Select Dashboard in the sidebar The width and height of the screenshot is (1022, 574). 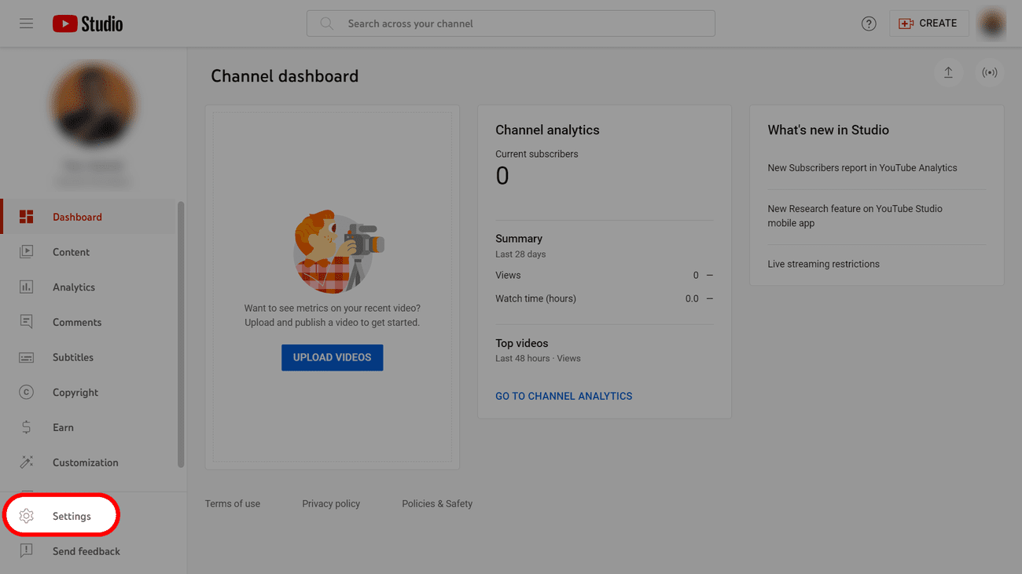tap(77, 218)
